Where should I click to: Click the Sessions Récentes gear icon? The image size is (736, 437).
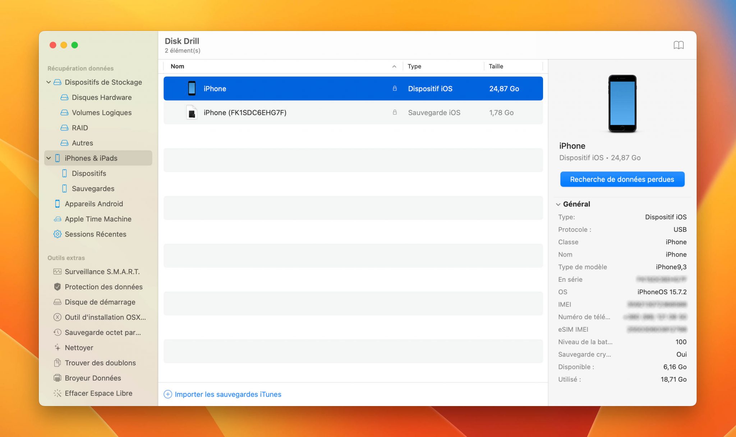coord(57,234)
